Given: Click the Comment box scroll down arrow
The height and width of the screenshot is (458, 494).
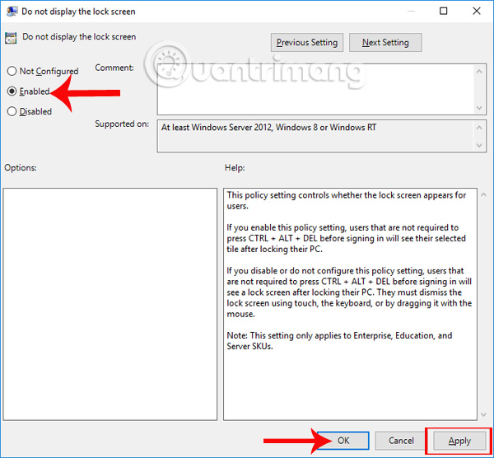Looking at the screenshot, I should 479,108.
